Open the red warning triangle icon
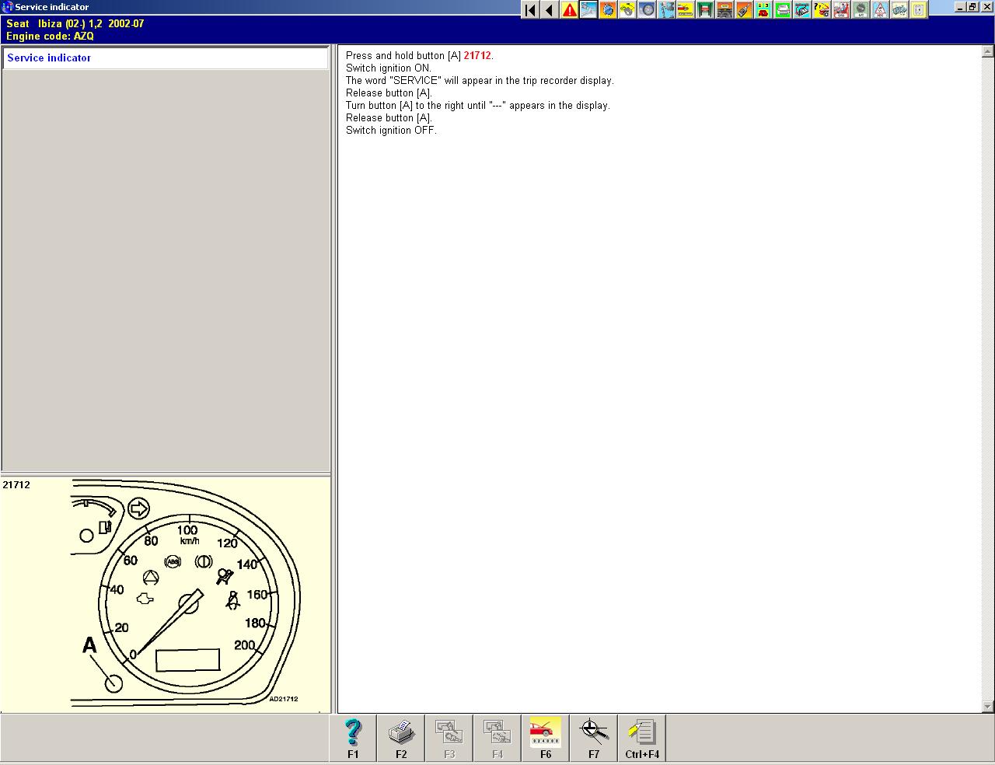This screenshot has height=765, width=995. 569,9
